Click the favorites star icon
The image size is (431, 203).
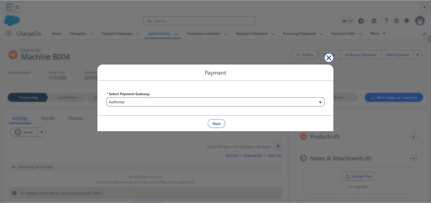click(344, 21)
